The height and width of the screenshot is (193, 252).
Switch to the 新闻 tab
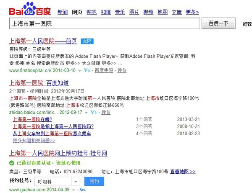click(63, 12)
